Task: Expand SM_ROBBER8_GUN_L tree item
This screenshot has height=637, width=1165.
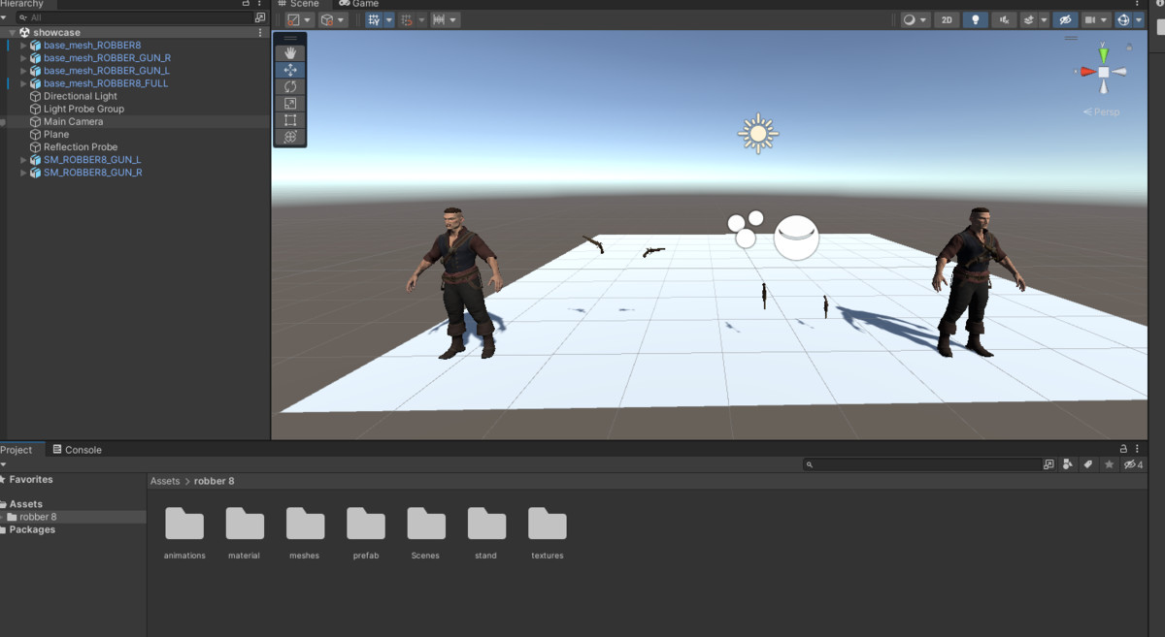Action: coord(23,160)
